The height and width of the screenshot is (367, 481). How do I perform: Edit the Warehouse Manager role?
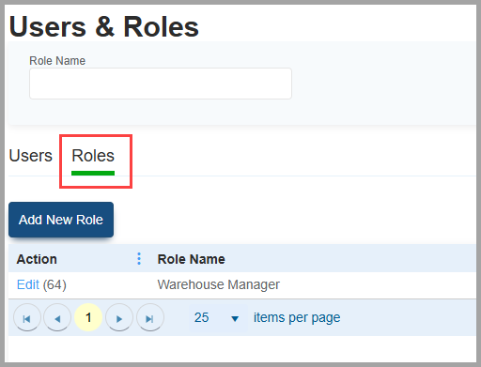[x=28, y=284]
